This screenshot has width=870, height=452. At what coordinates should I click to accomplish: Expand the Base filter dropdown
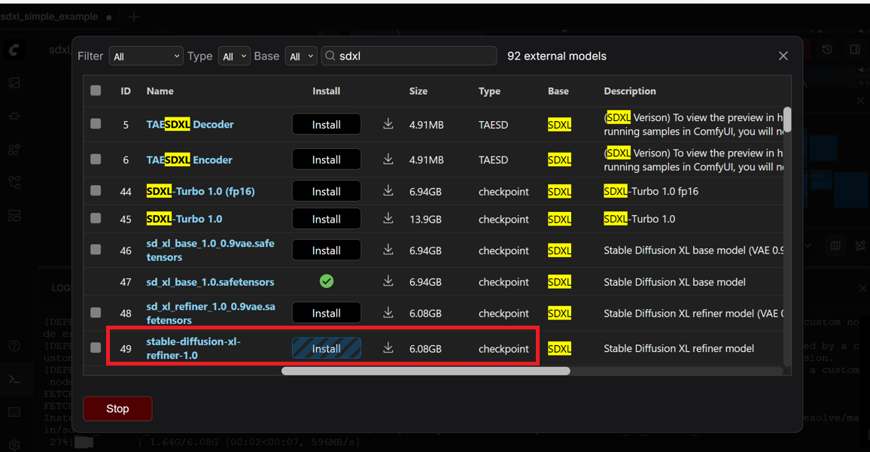click(x=301, y=56)
